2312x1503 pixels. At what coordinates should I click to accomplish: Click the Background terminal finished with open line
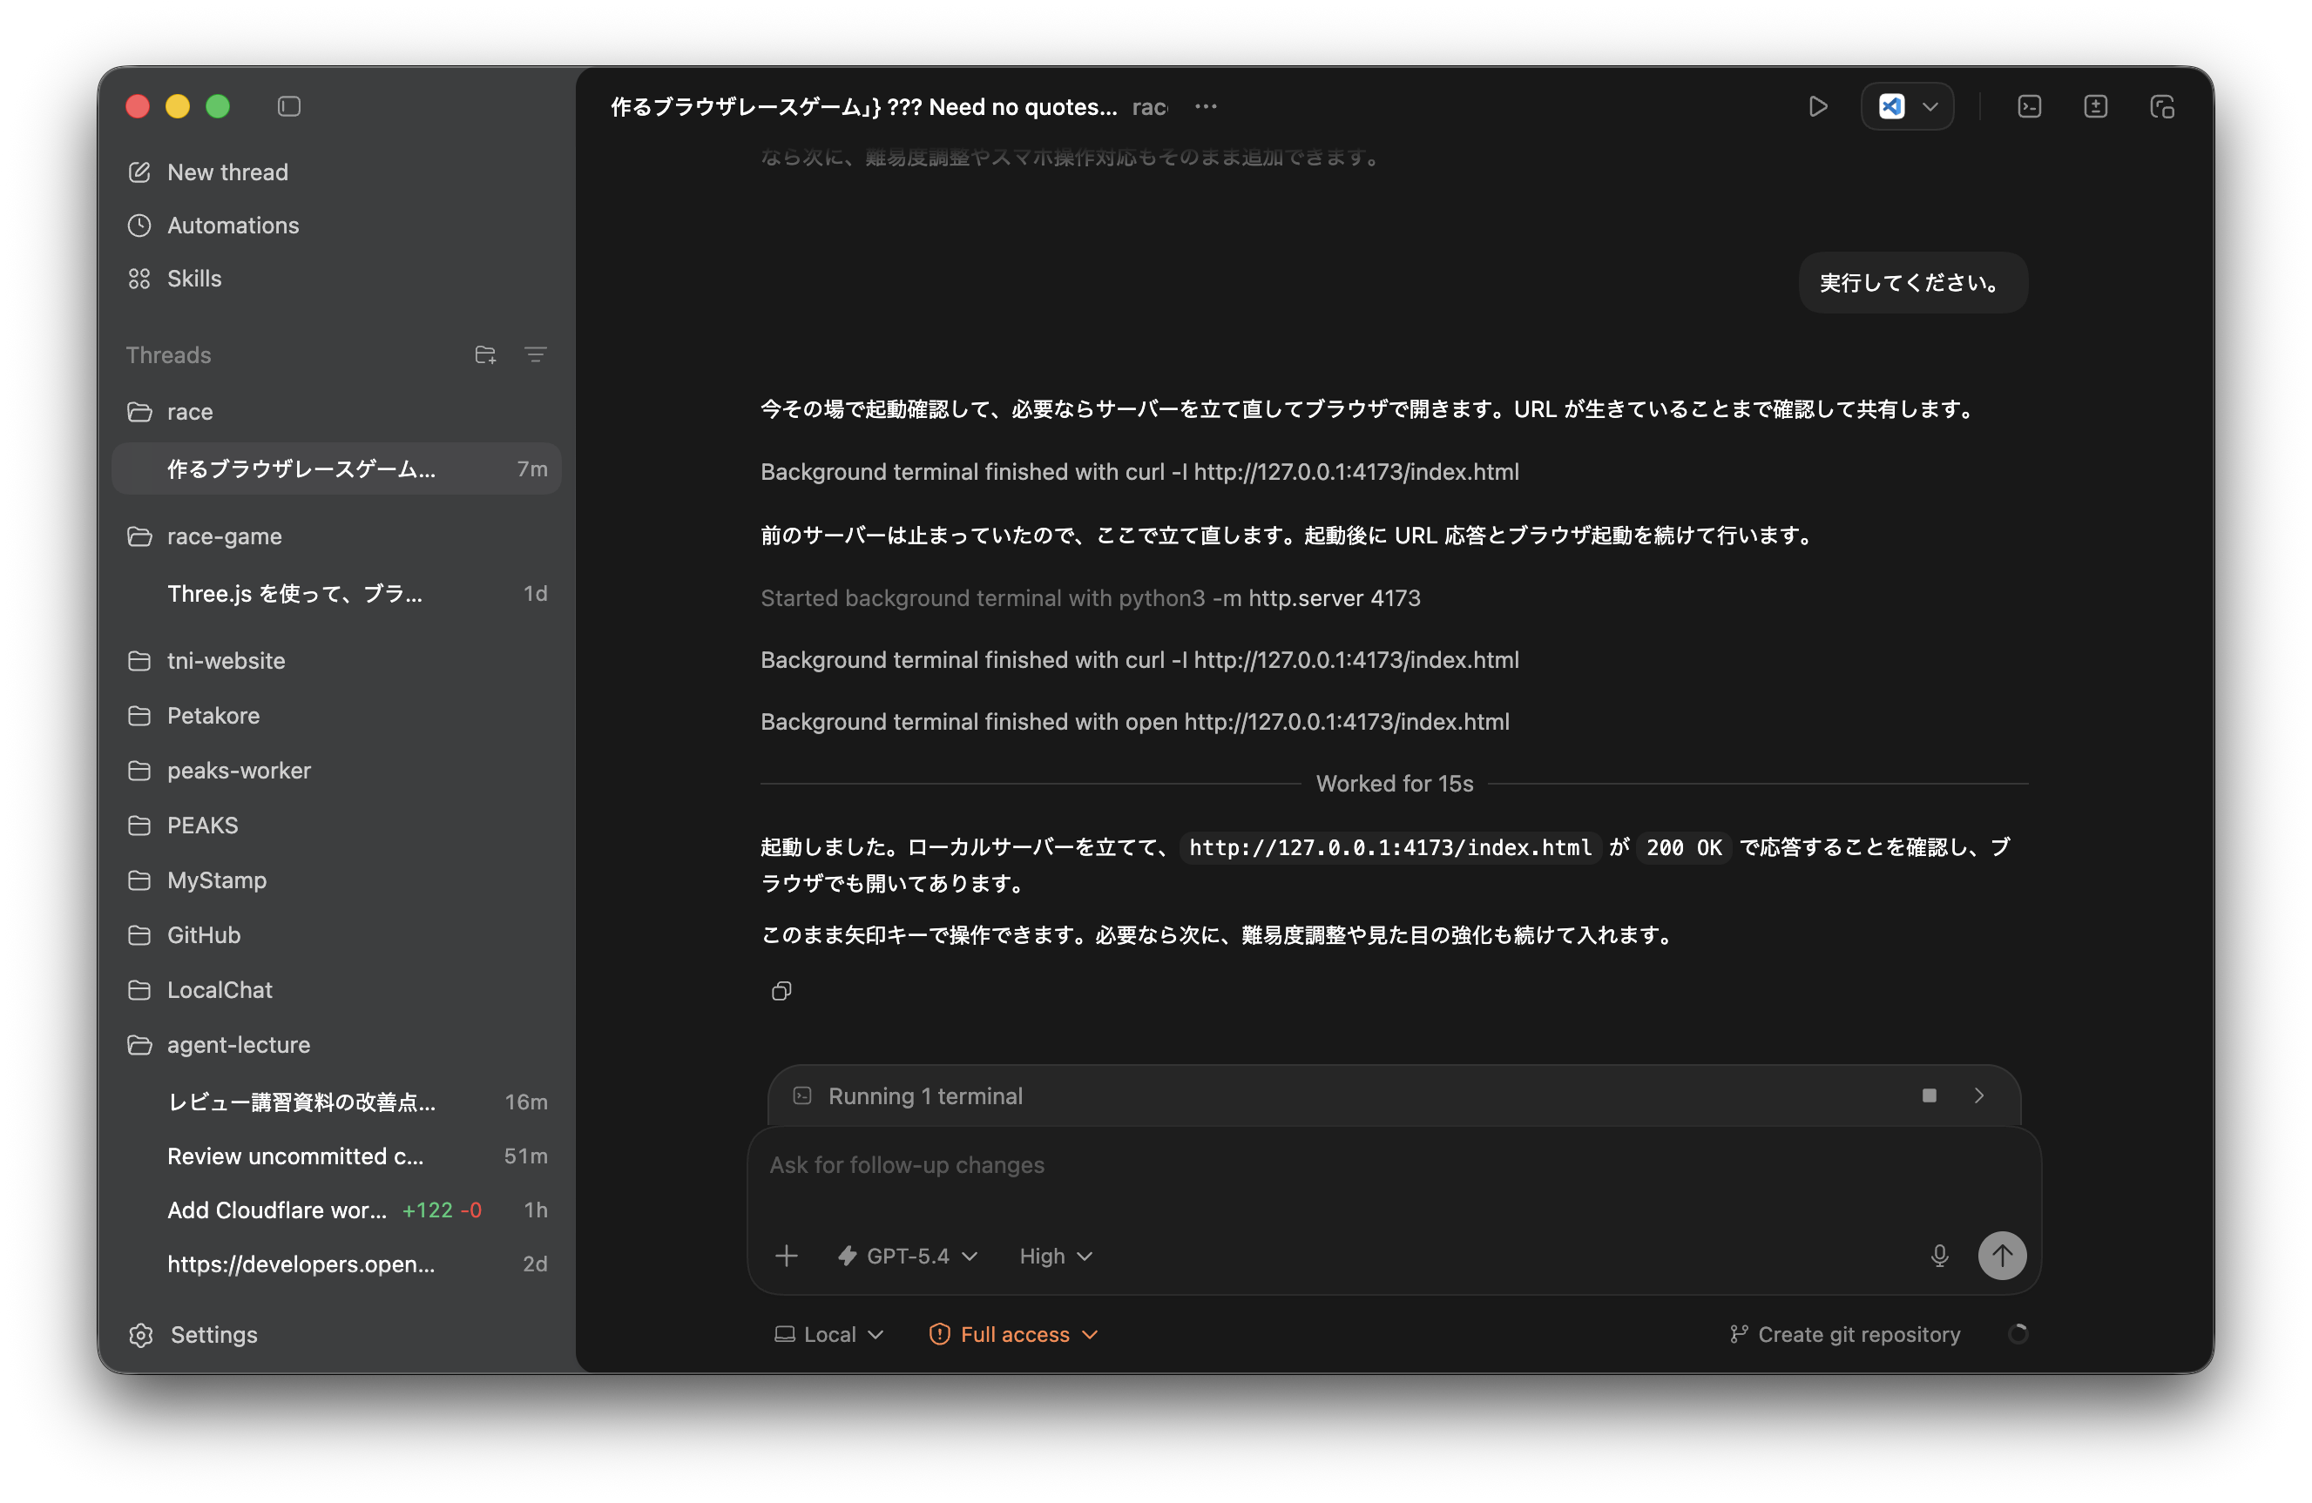click(x=1134, y=721)
